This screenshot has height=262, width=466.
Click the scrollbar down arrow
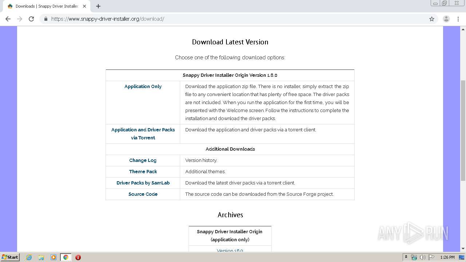pyautogui.click(x=463, y=249)
